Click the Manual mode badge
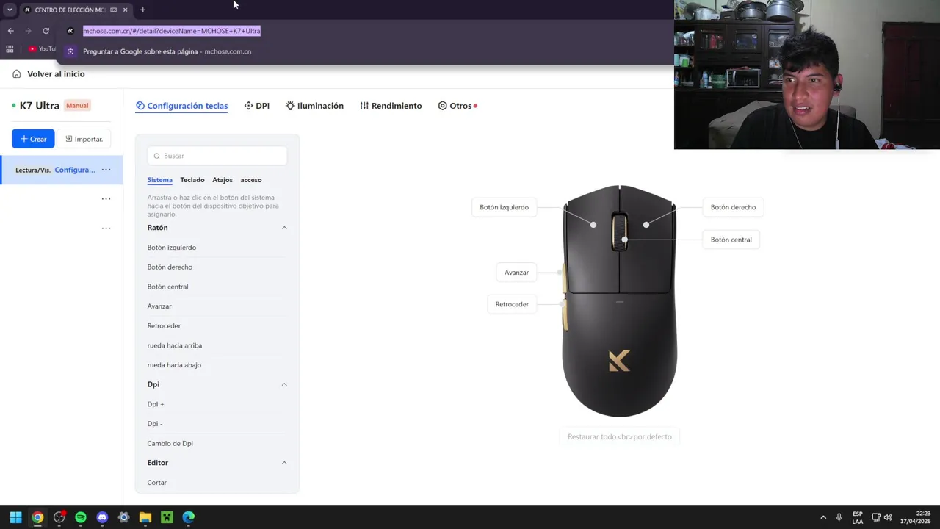The width and height of the screenshot is (940, 529). click(77, 106)
